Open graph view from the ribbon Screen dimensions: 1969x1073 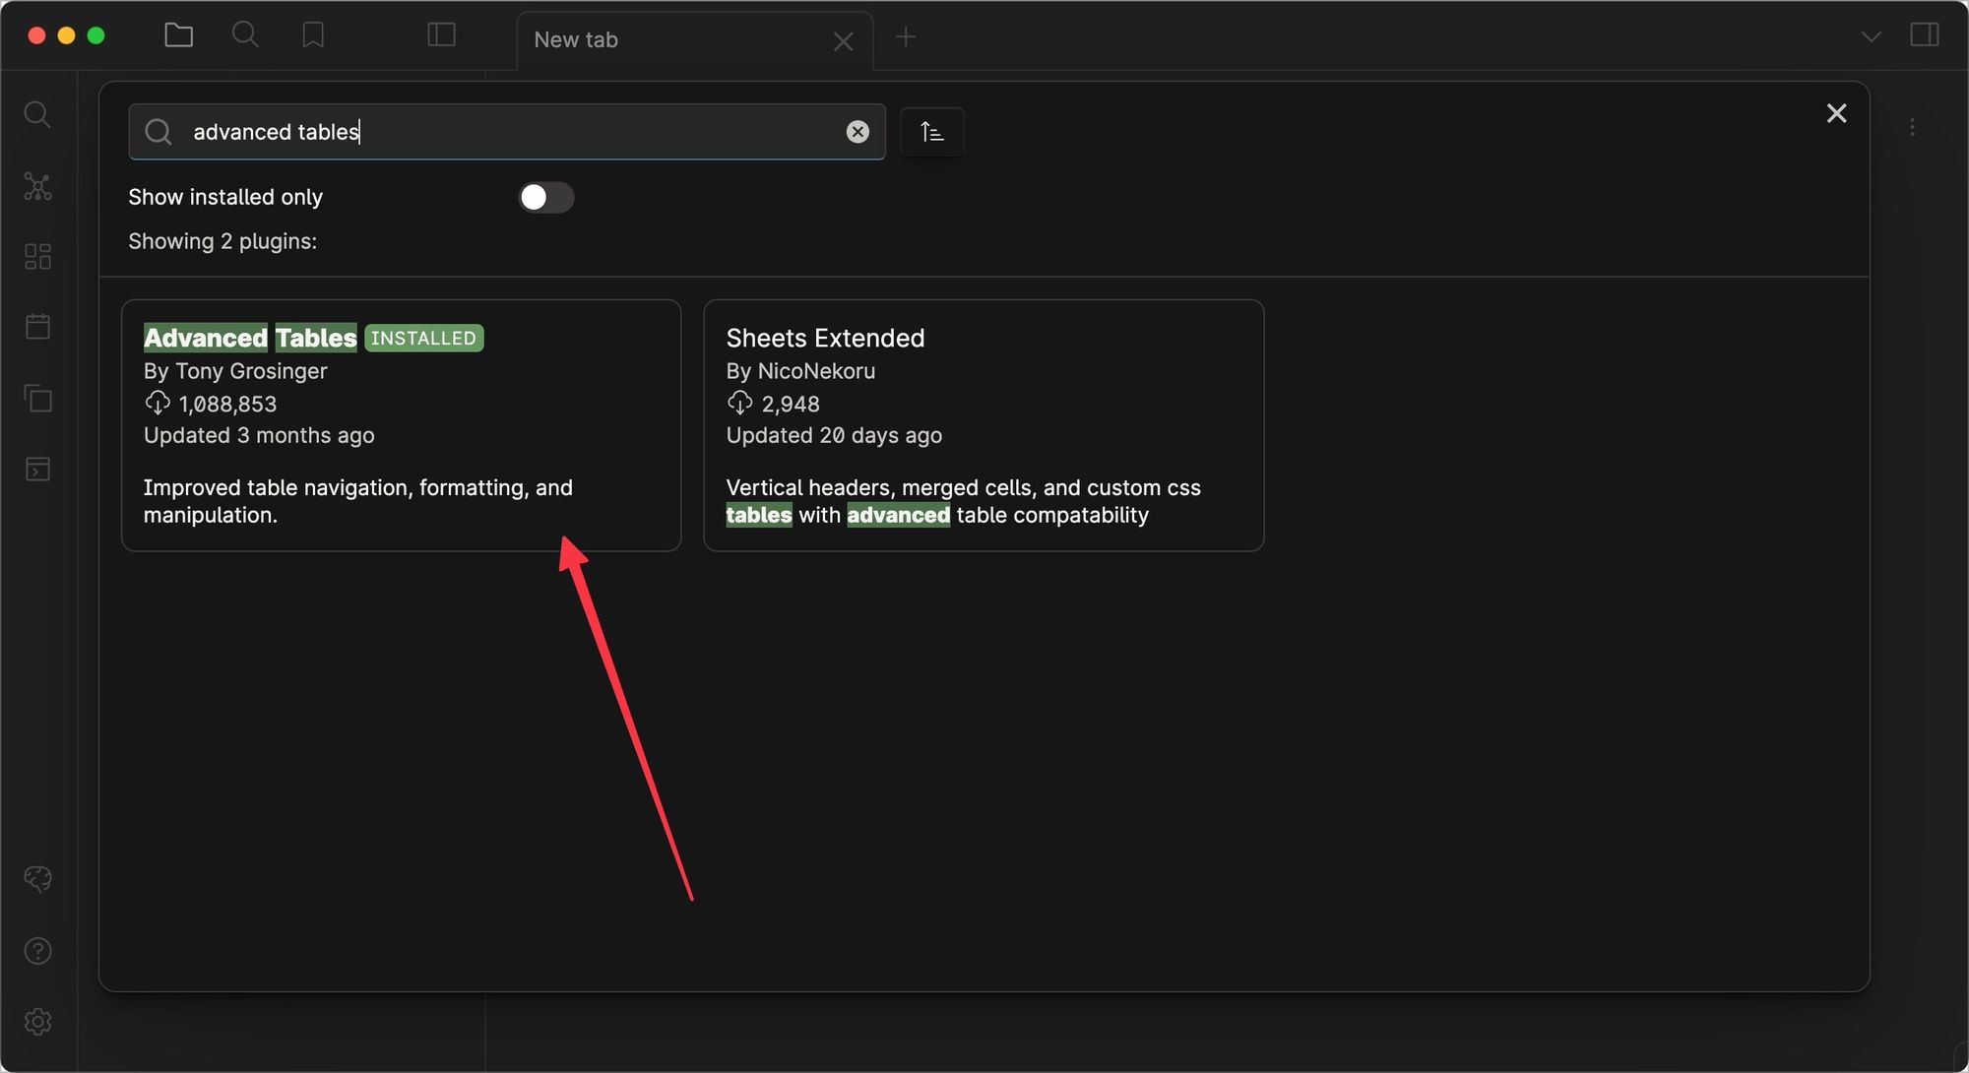[x=37, y=187]
